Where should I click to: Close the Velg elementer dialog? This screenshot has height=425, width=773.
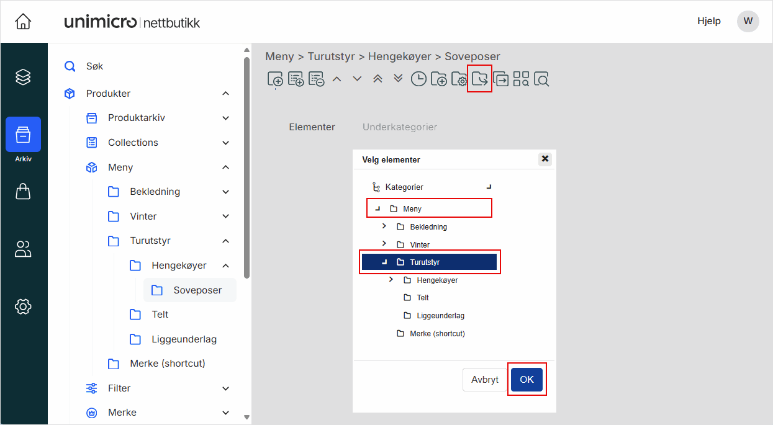coord(545,159)
